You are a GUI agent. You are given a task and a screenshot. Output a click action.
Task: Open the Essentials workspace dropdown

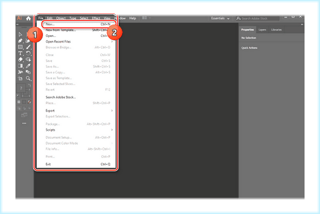click(x=220, y=18)
